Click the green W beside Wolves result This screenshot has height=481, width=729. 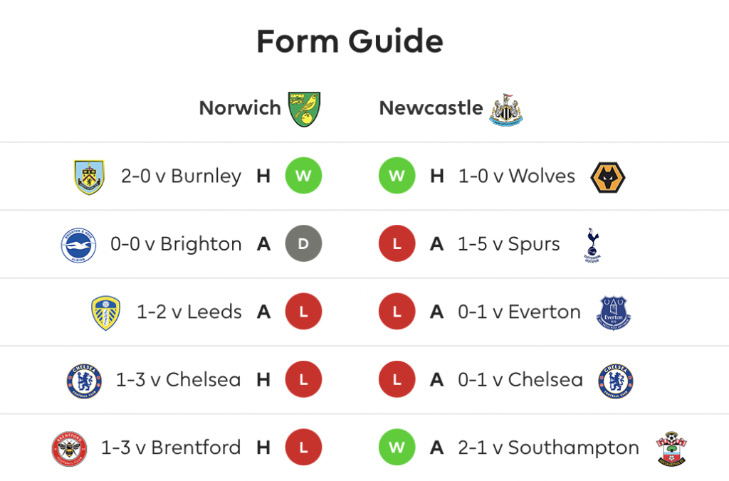click(x=397, y=176)
